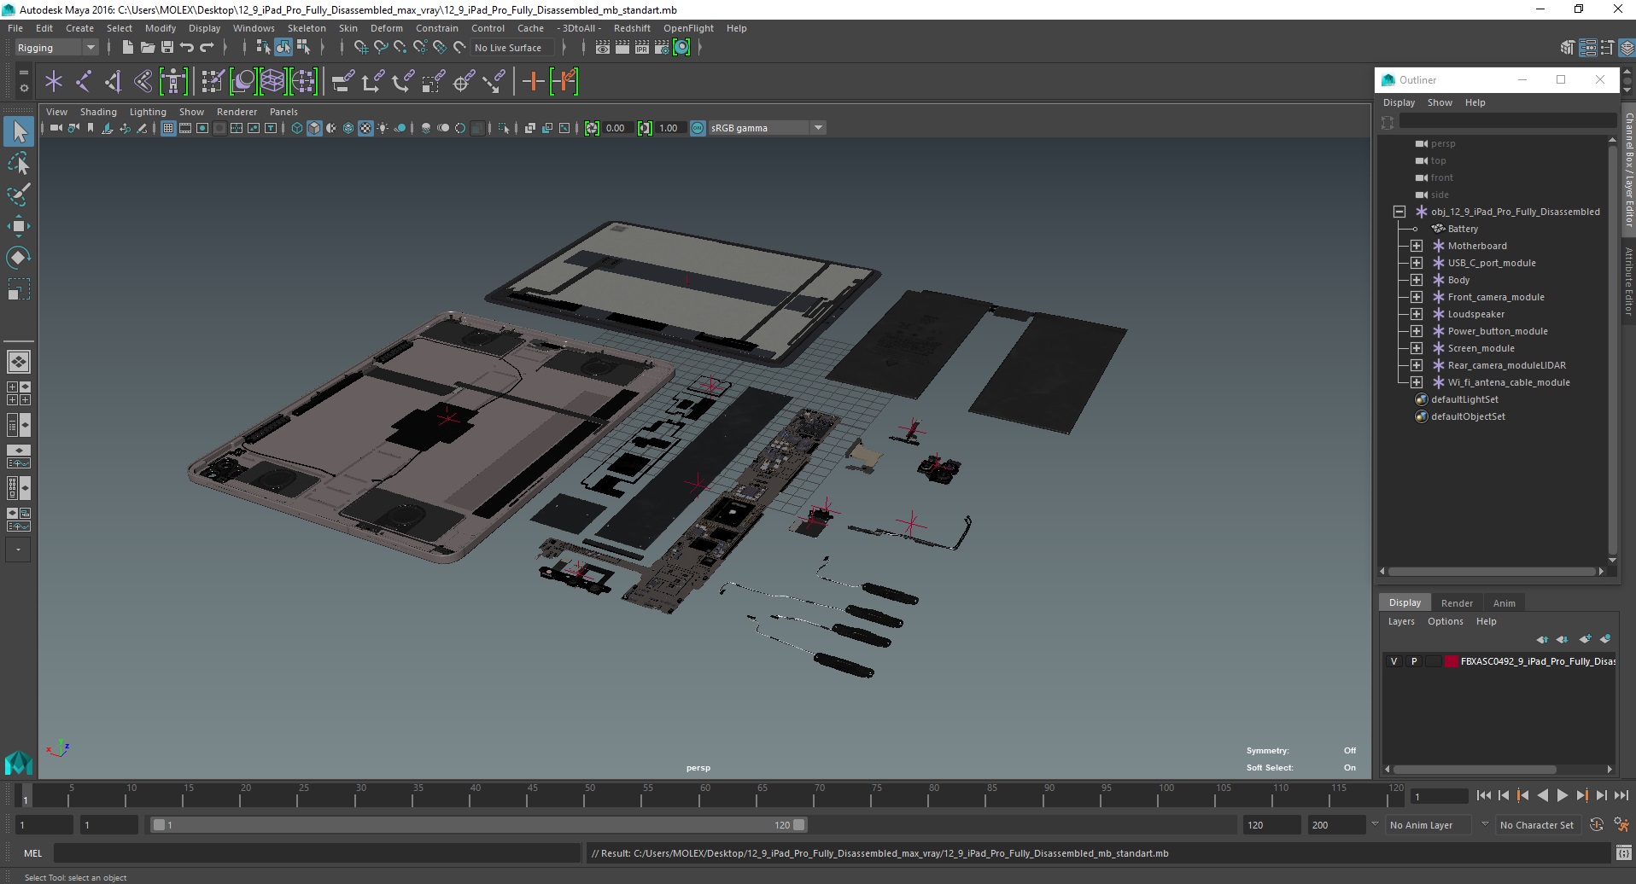Toggle the layer playback P box
The width and height of the screenshot is (1636, 884).
1414,661
